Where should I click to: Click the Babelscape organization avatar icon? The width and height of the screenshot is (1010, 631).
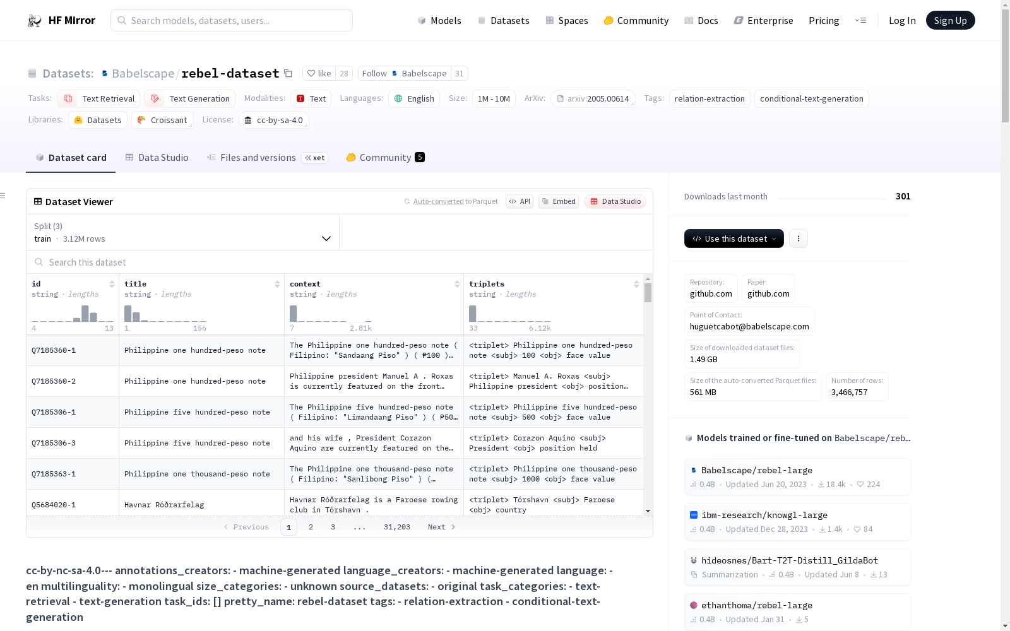pyautogui.click(x=105, y=73)
